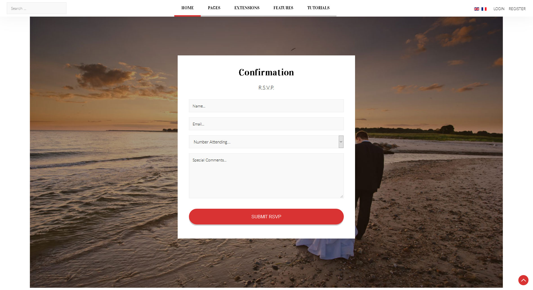This screenshot has height=290, width=533.
Task: Switch language via the UK flag icon
Action: point(476,9)
